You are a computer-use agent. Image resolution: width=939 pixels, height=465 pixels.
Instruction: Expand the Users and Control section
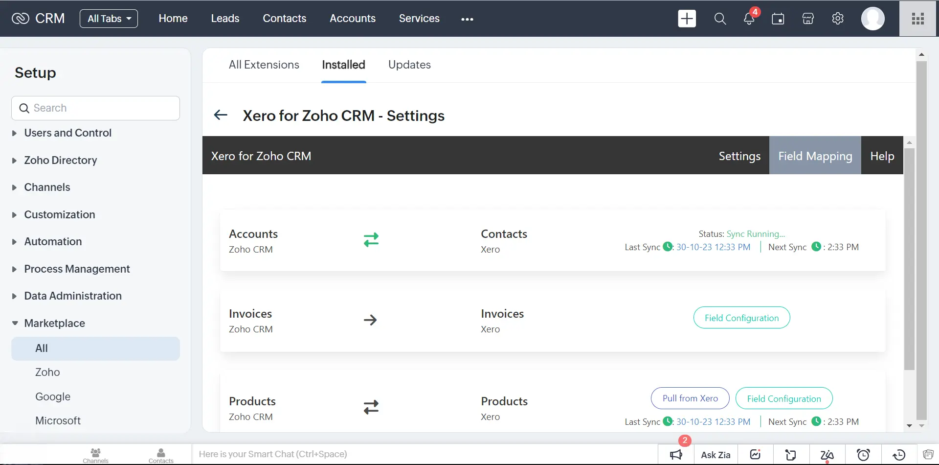[67, 133]
